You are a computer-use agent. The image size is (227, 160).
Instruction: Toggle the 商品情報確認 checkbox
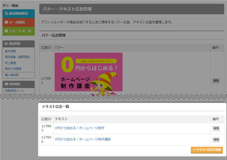[x=6, y=14]
